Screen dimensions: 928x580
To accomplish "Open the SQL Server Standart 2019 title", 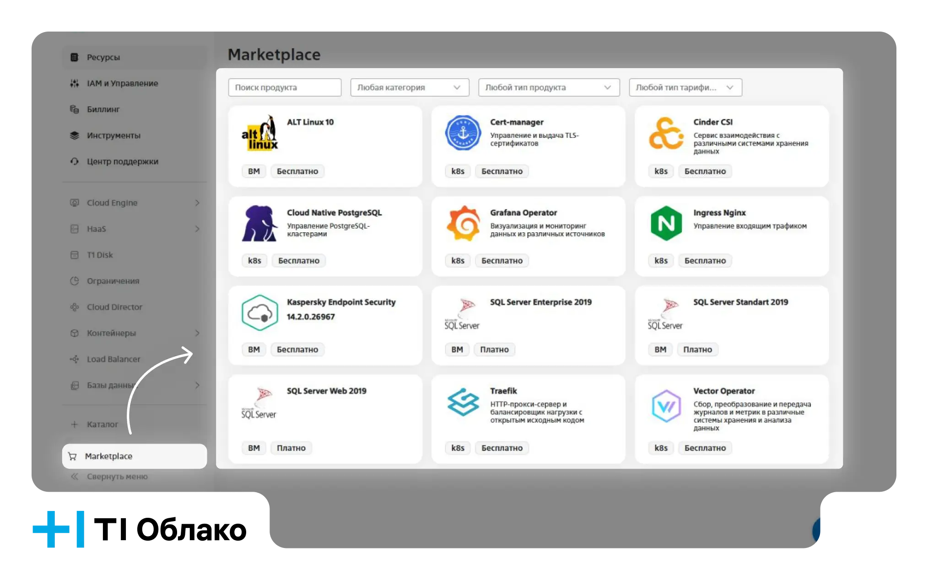I will [x=740, y=302].
